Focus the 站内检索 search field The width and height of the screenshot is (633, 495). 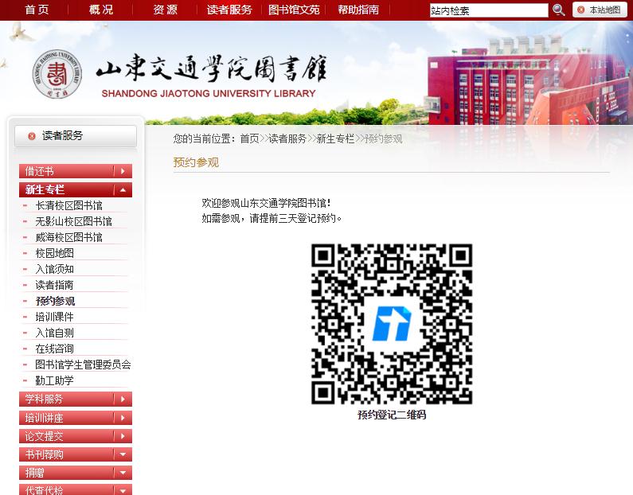(489, 10)
